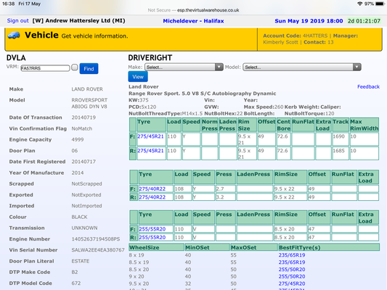Open 255/50R20 link for 8.5 x 20 wheel
Screen dimensions: 387x290
coord(292,269)
